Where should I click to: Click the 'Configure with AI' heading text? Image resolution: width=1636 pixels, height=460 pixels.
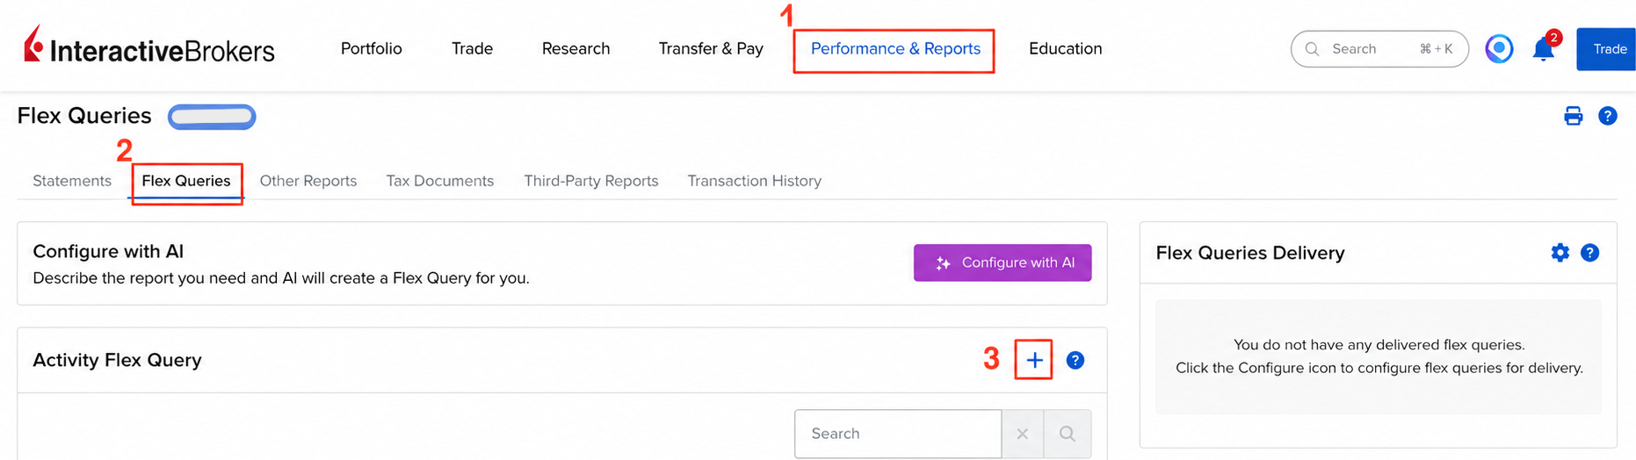click(x=108, y=251)
